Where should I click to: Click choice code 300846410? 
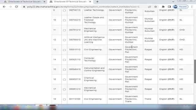[x=75, y=69]
